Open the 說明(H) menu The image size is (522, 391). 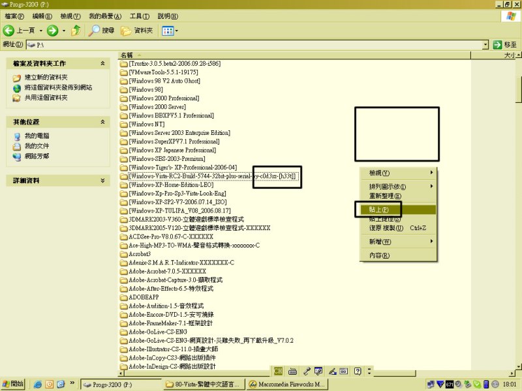point(168,16)
